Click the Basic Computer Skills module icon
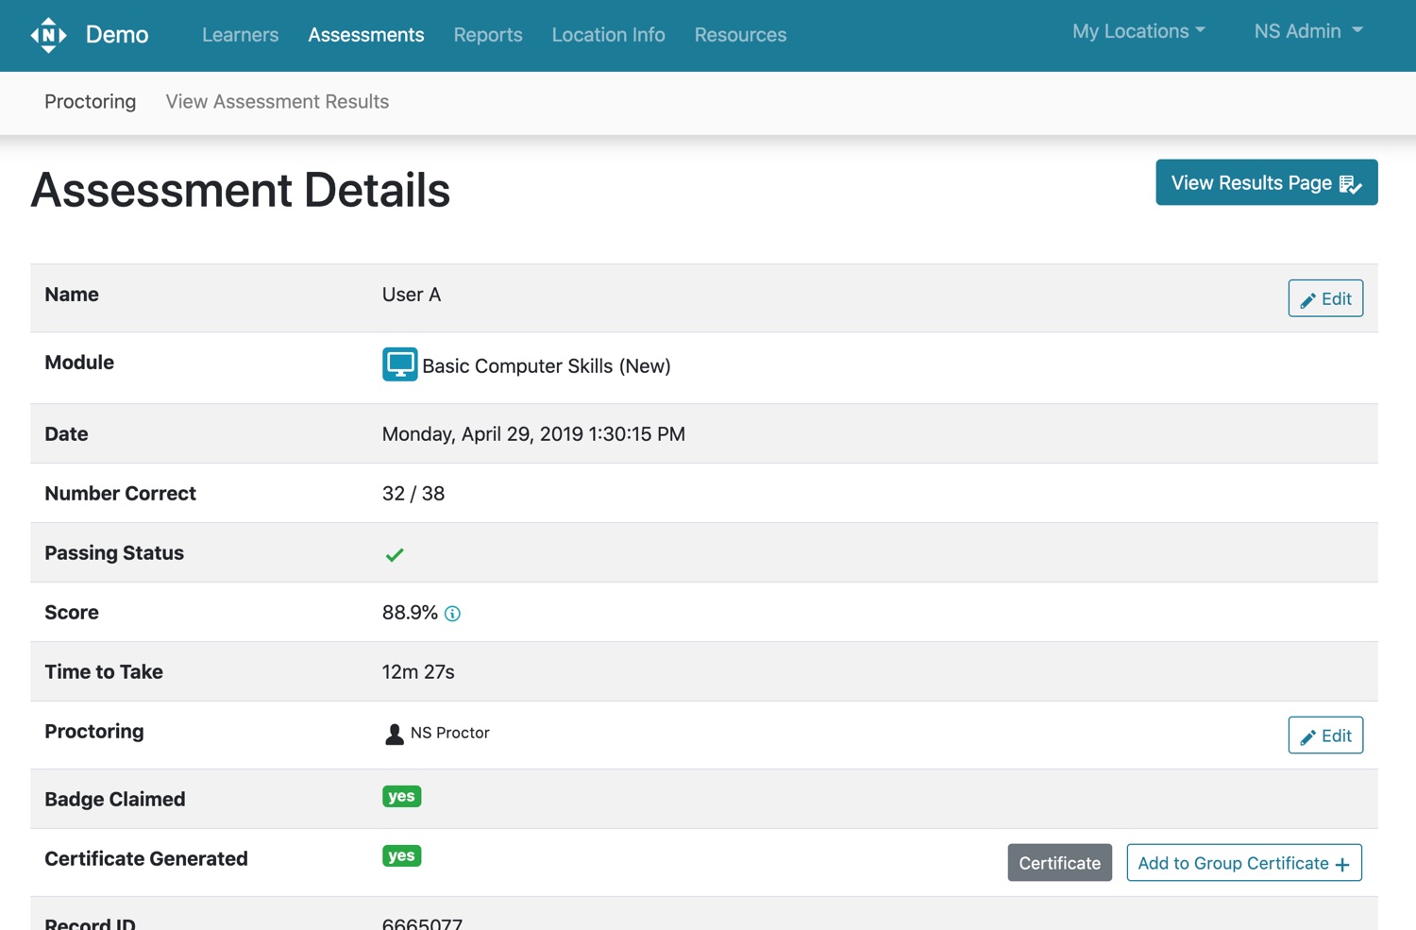 399,364
